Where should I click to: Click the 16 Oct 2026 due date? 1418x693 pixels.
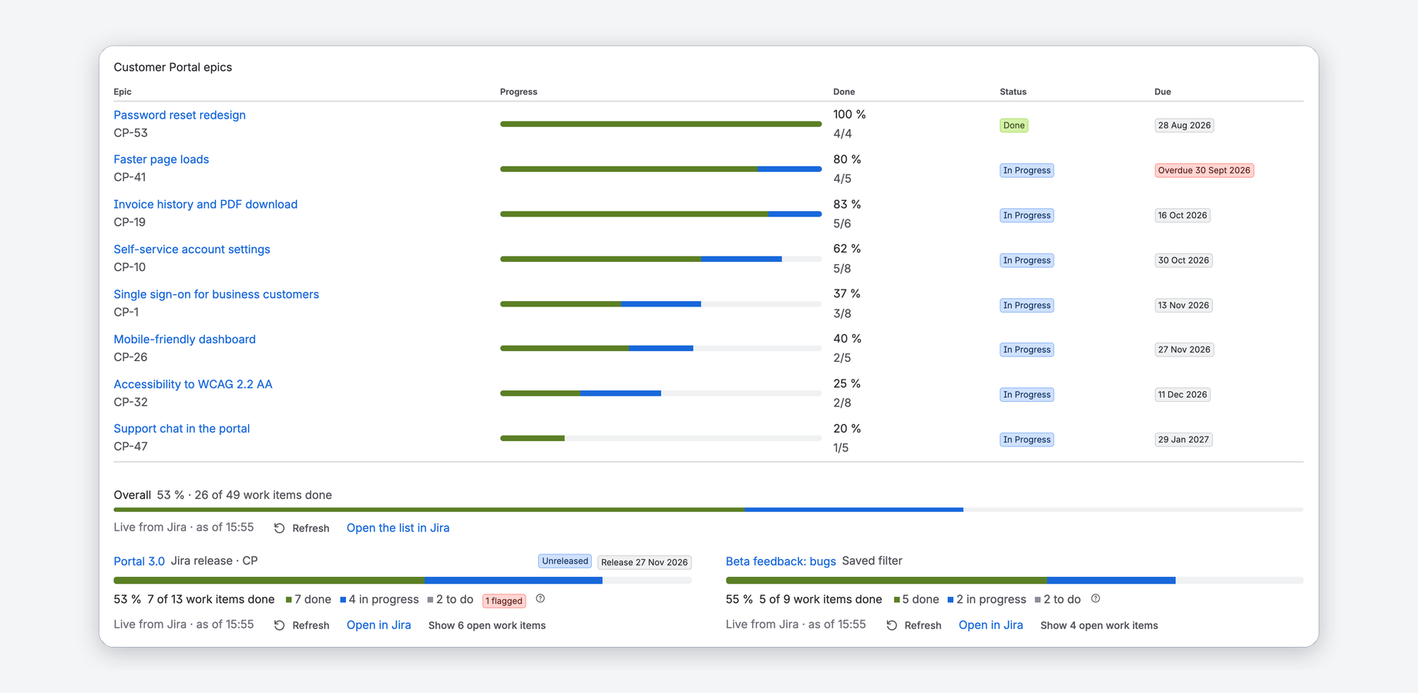click(1182, 216)
